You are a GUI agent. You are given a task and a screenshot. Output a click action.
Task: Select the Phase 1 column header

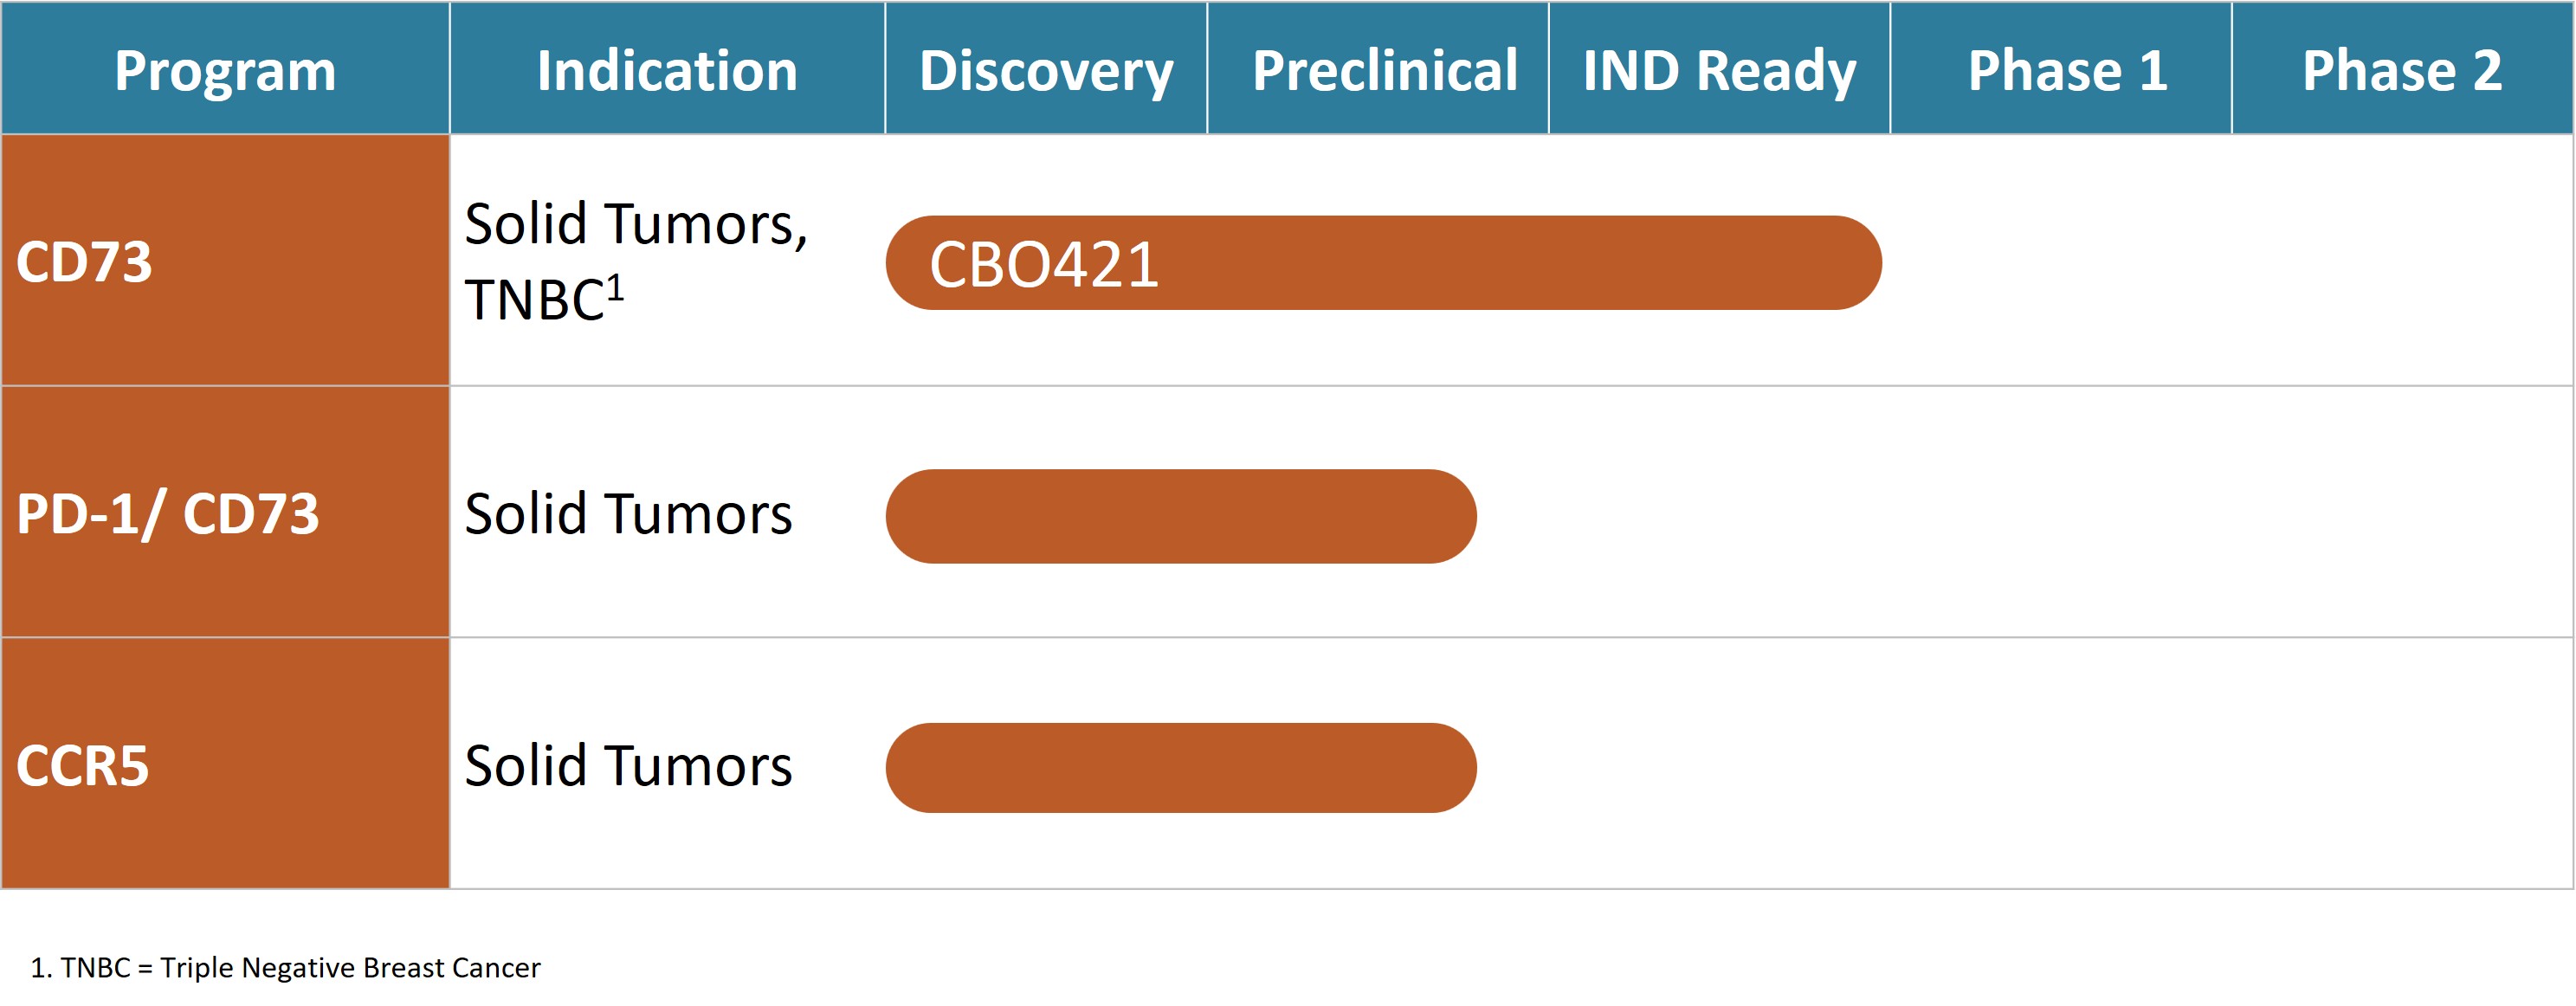point(2067,70)
